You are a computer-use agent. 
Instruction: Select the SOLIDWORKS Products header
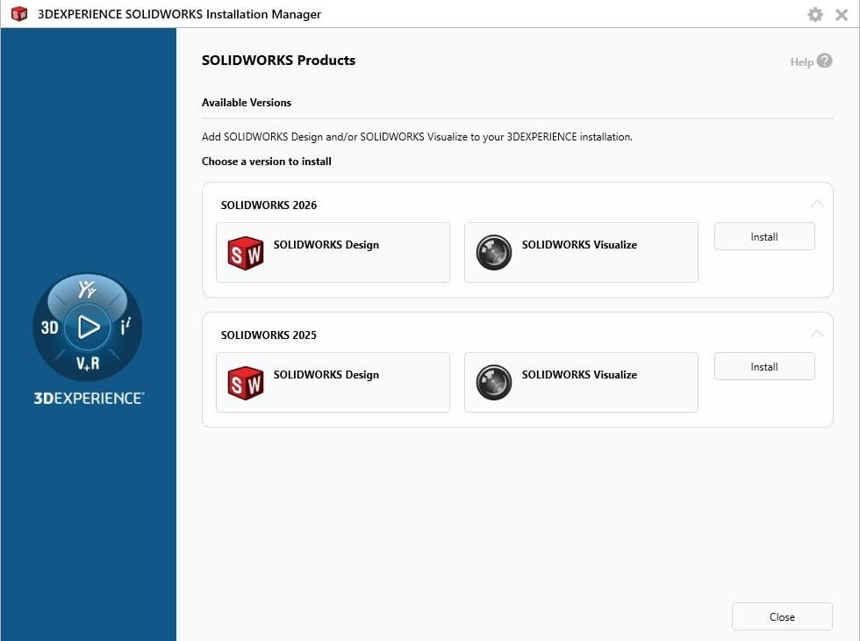(x=278, y=60)
